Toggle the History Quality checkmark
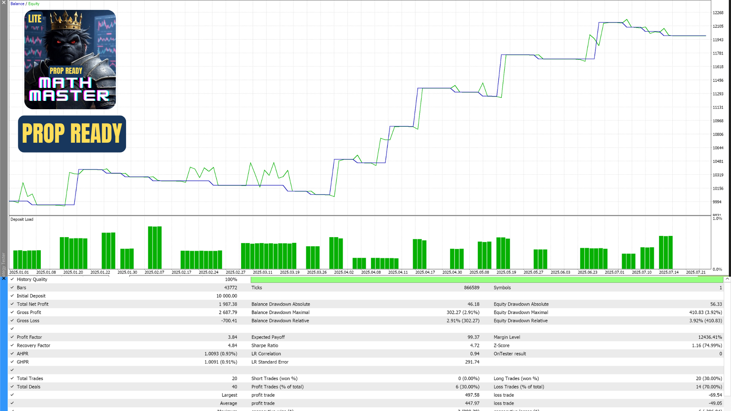731x411 pixels. point(12,279)
